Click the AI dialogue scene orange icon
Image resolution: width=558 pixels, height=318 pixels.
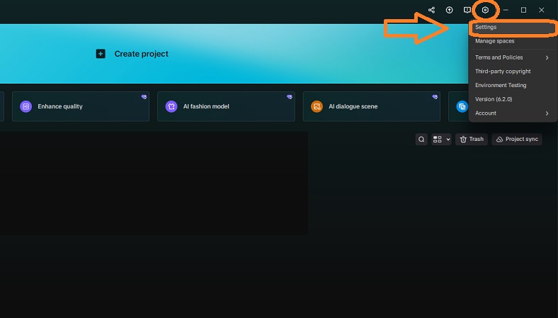coord(317,106)
